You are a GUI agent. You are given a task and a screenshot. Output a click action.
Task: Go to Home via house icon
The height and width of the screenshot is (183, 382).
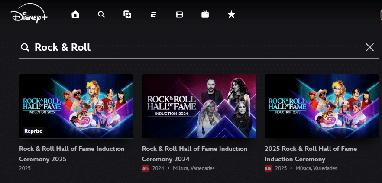pos(75,15)
